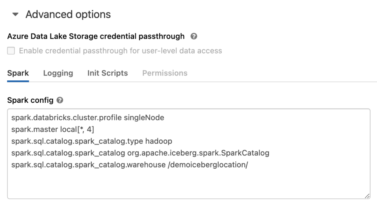Select the Spark tab

[x=18, y=73]
